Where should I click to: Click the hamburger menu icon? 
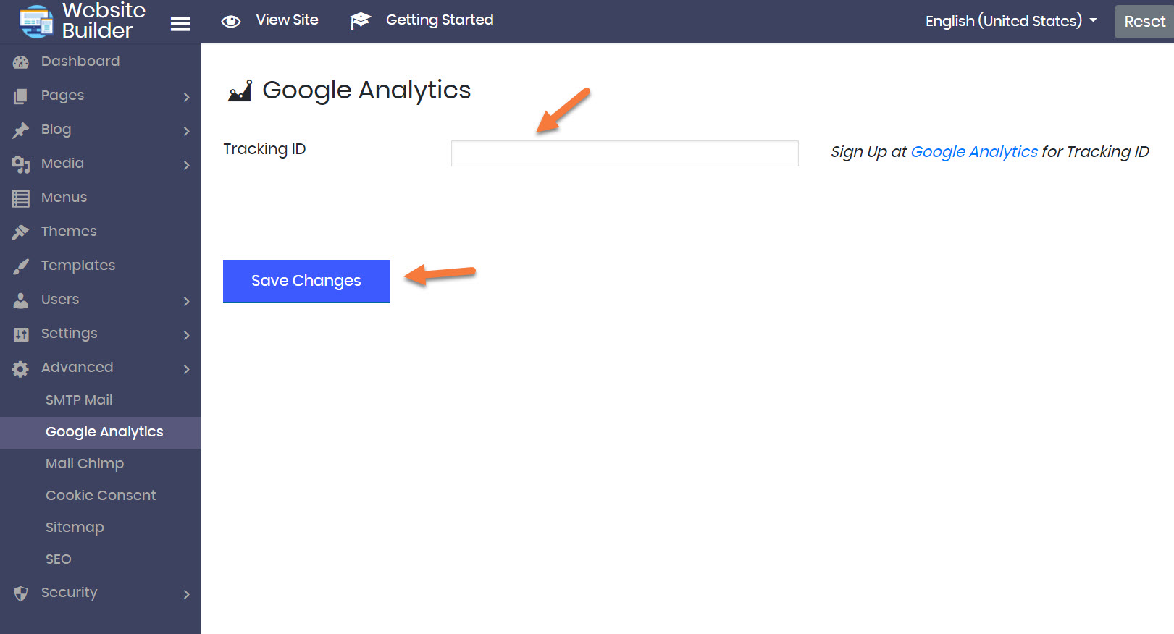[x=180, y=24]
